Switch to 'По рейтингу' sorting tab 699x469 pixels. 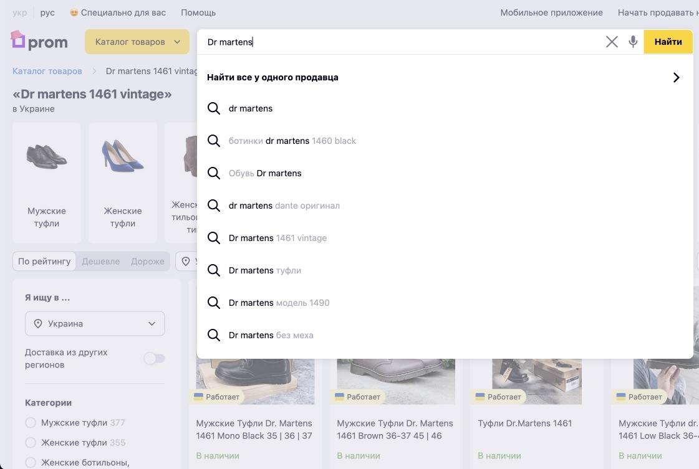(x=44, y=262)
